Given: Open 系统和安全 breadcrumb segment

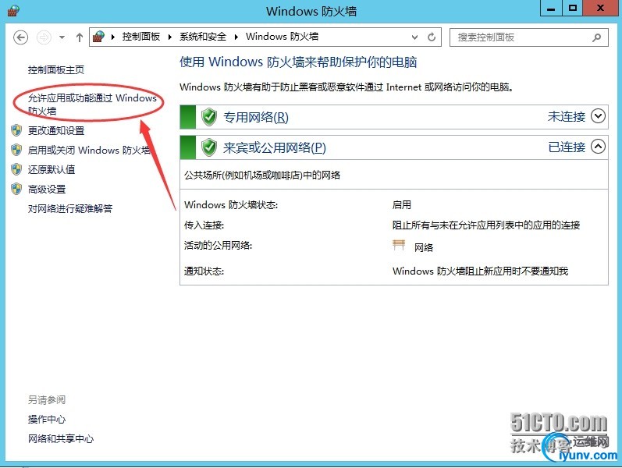Looking at the screenshot, I should 203,37.
